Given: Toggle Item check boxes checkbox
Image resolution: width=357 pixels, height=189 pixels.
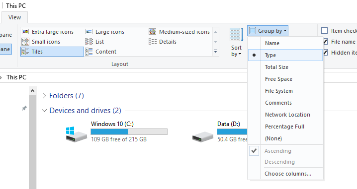Looking at the screenshot, I should click(x=325, y=30).
